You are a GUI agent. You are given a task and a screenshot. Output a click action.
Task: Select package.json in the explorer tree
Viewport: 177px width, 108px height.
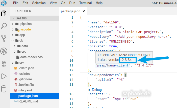click(x=34, y=96)
